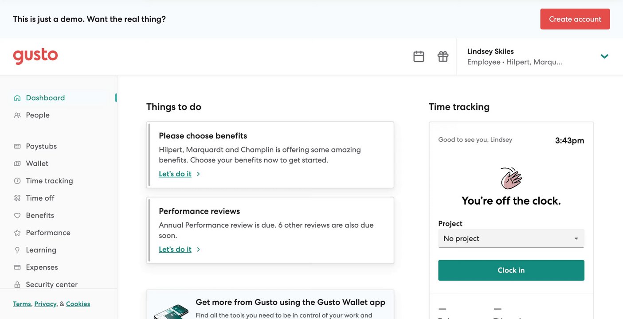
Task: Click the Benefits heart icon
Action: [17, 215]
